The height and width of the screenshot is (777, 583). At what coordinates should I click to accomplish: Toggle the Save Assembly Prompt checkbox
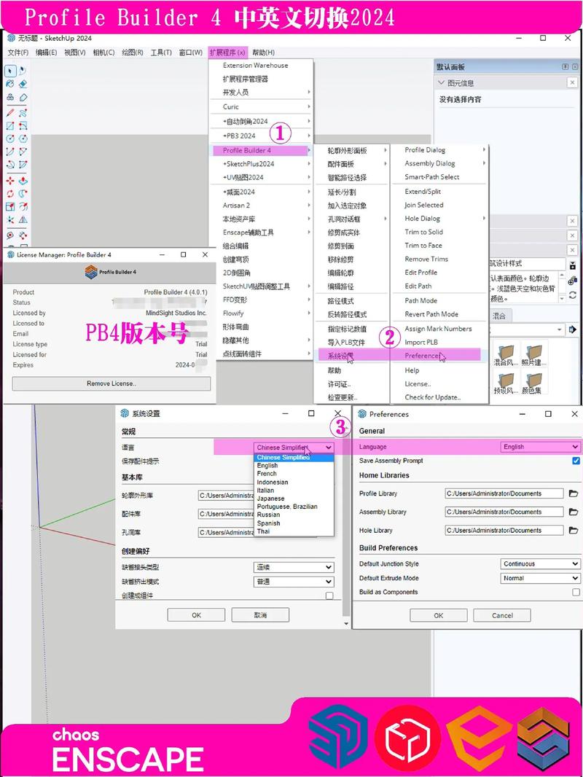click(576, 461)
